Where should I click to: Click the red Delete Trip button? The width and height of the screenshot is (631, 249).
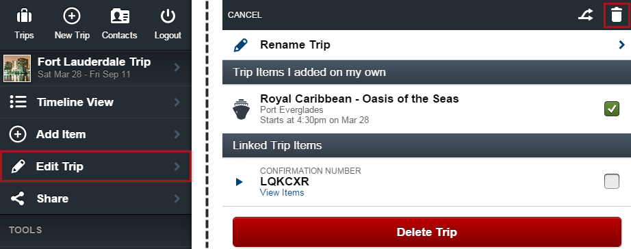(427, 232)
